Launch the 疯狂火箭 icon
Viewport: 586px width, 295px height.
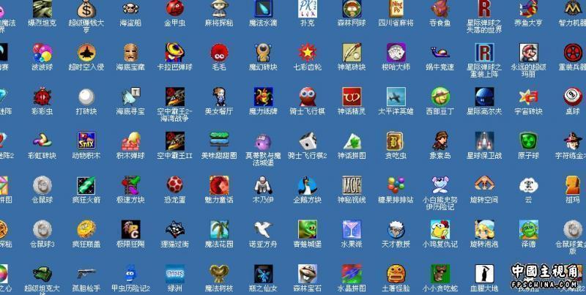pyautogui.click(x=86, y=185)
